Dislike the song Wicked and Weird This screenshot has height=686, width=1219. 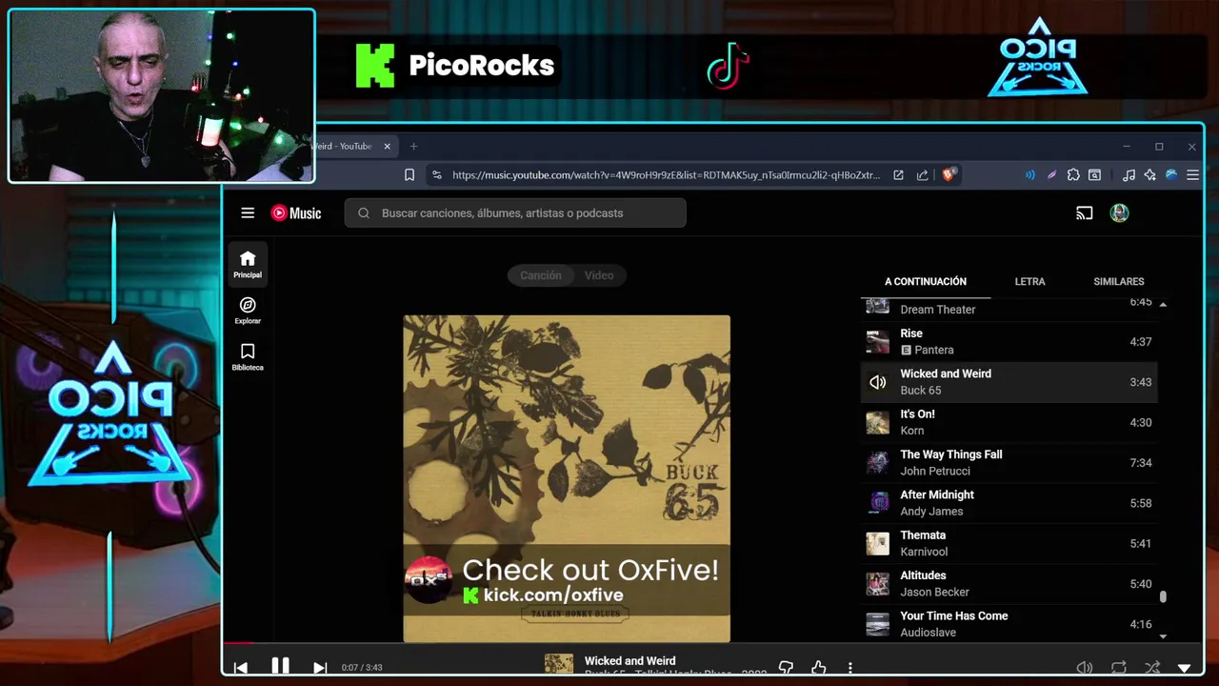tap(786, 668)
